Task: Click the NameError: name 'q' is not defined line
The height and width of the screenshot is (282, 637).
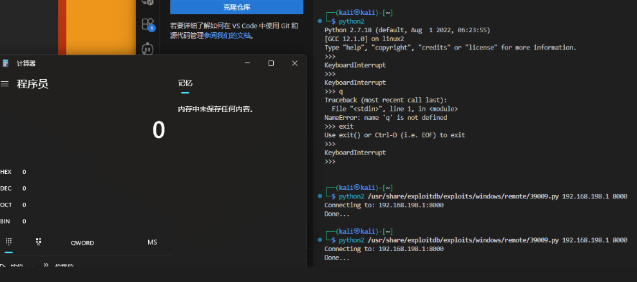Action: (386, 117)
